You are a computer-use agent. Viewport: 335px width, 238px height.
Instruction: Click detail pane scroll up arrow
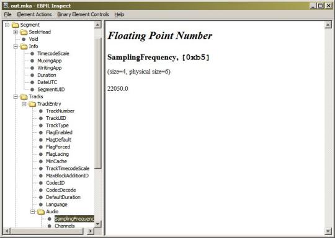coord(328,25)
